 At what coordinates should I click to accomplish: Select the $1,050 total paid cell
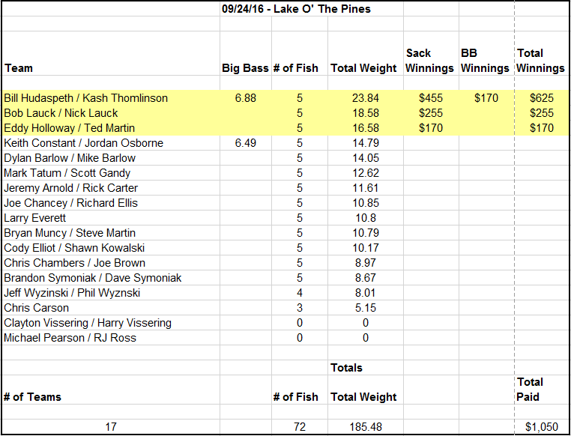[542, 426]
